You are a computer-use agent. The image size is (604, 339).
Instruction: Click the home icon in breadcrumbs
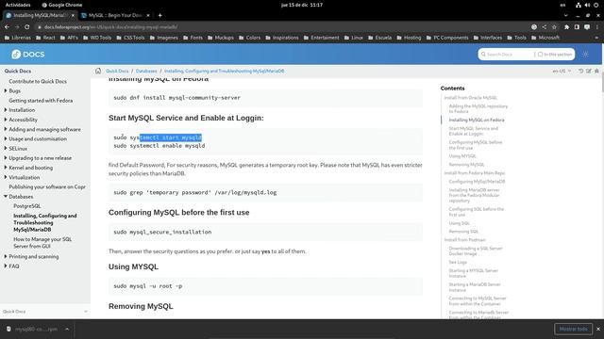98,71
